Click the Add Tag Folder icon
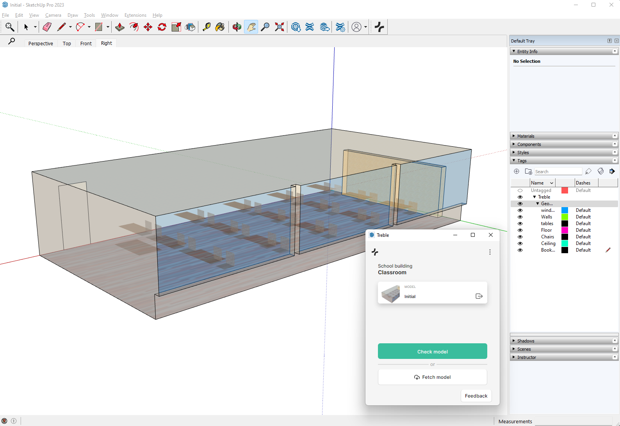The height and width of the screenshot is (426, 620). coord(529,171)
